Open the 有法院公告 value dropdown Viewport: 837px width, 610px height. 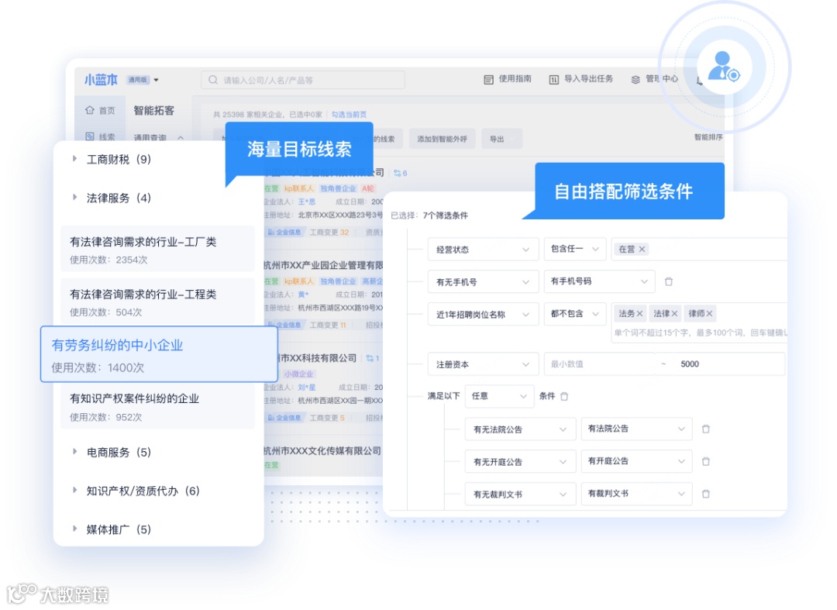coord(637,429)
